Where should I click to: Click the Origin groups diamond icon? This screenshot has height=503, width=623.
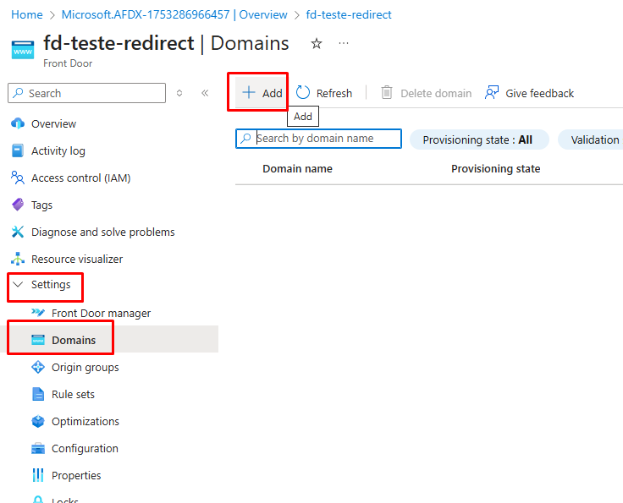(38, 367)
